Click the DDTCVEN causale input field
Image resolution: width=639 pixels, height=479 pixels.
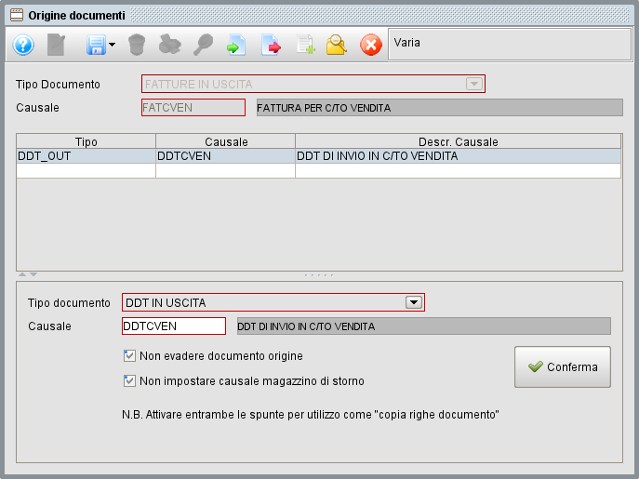point(174,326)
